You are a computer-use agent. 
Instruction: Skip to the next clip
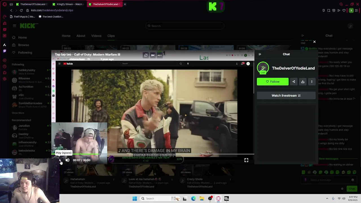click(153, 55)
